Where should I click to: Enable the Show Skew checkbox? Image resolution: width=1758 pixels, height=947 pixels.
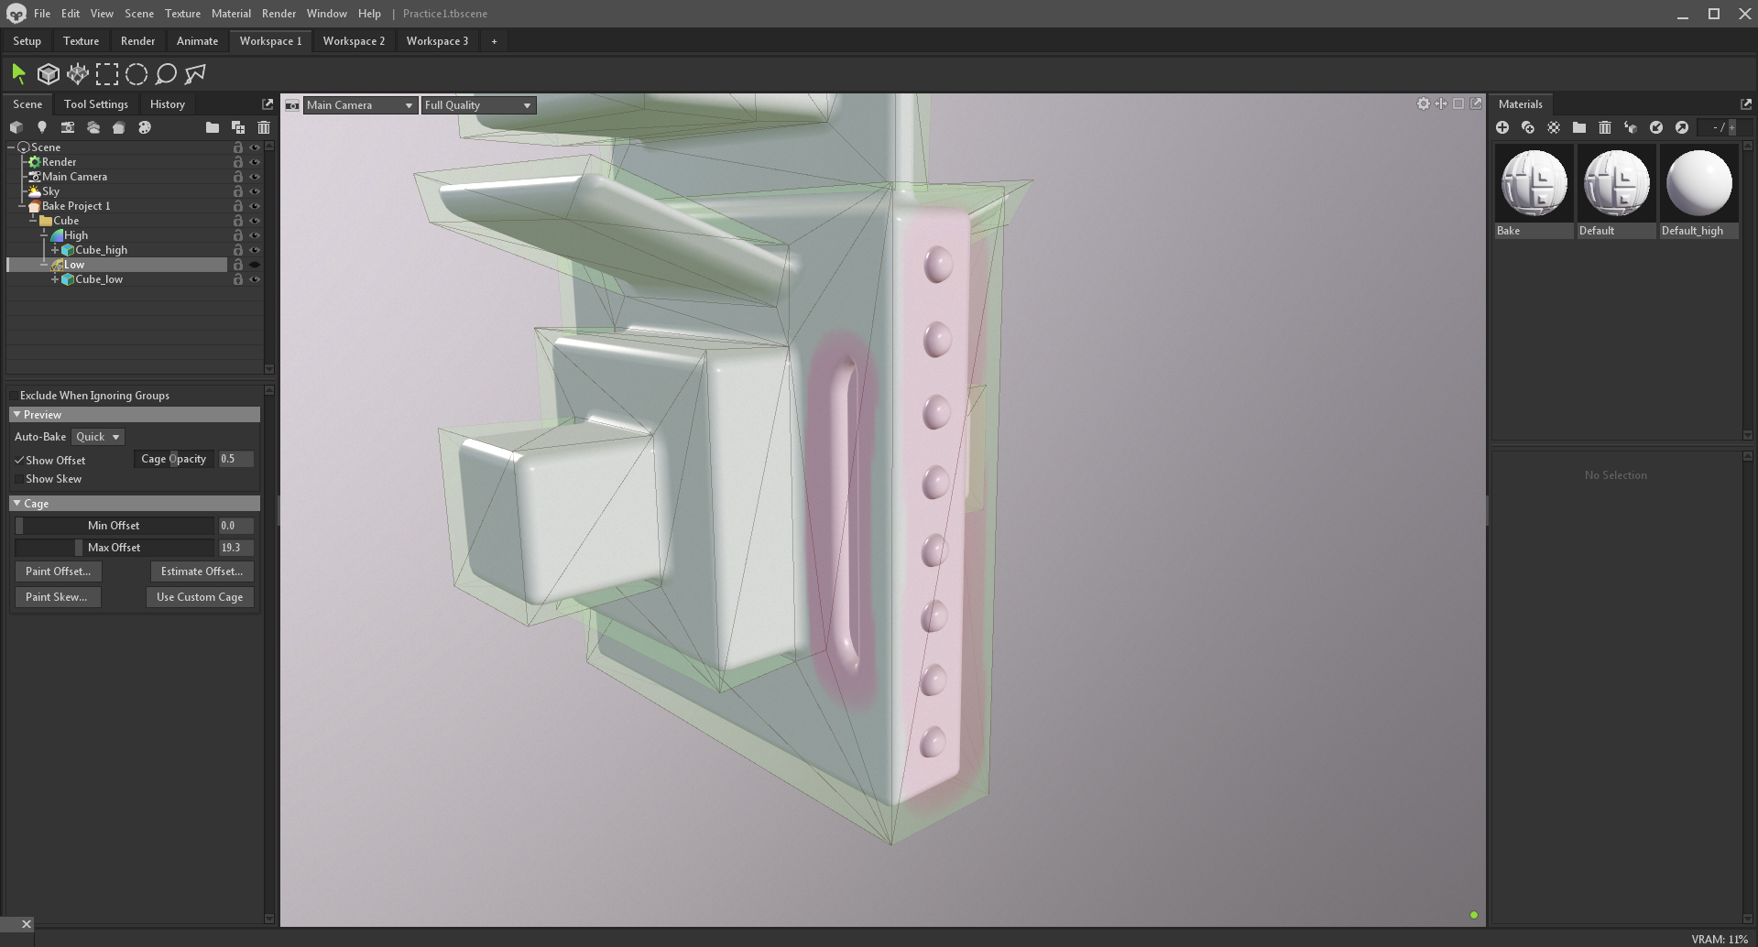pos(19,479)
